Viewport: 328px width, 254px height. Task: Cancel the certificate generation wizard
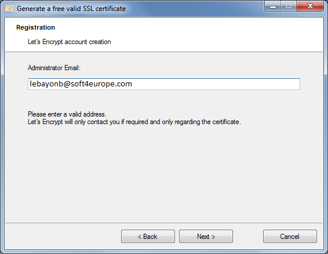click(x=290, y=237)
